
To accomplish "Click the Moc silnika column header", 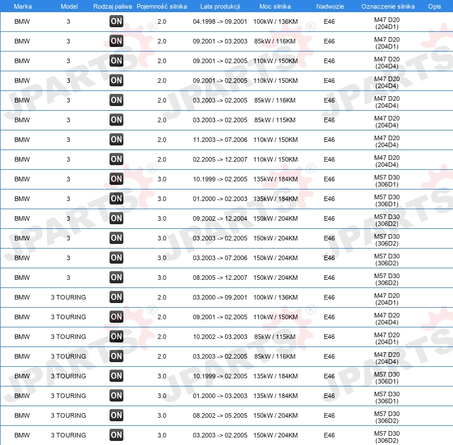I will coord(275,6).
